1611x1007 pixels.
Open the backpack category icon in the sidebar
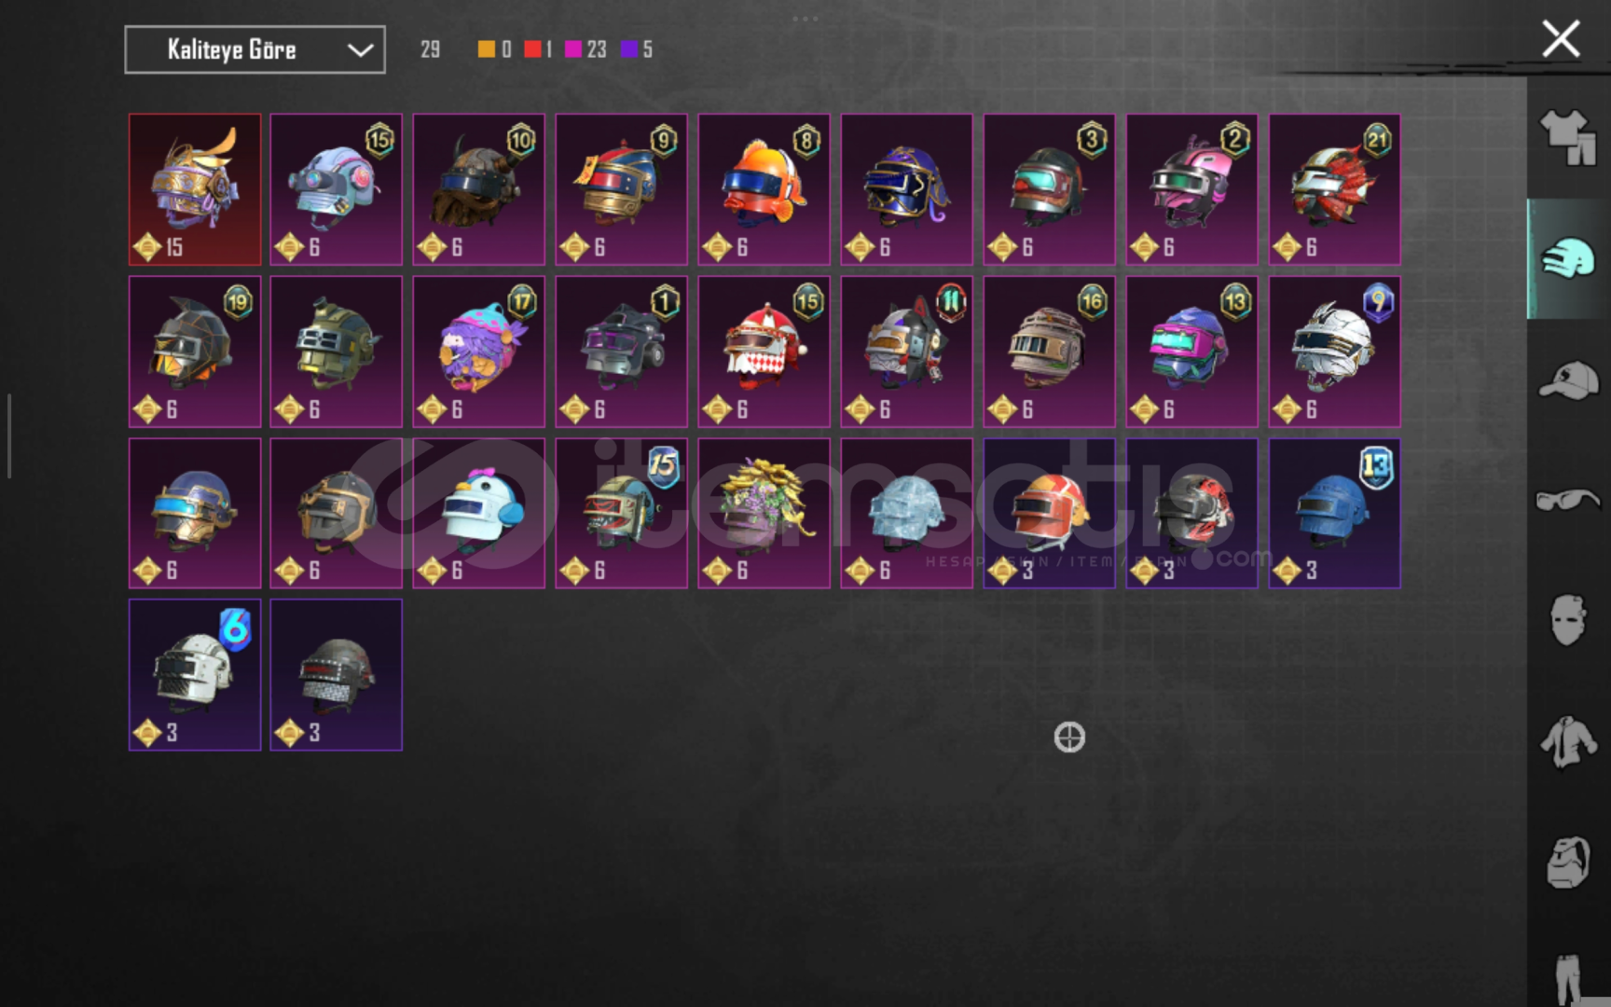[x=1568, y=862]
